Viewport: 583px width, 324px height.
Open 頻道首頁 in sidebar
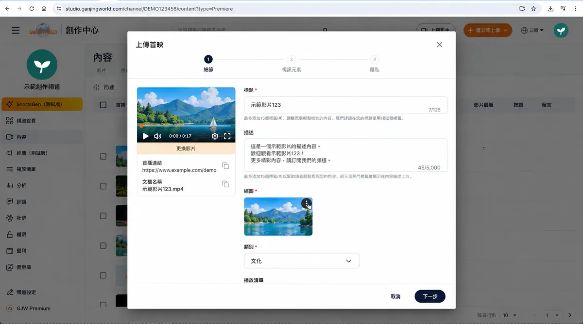tap(42, 121)
